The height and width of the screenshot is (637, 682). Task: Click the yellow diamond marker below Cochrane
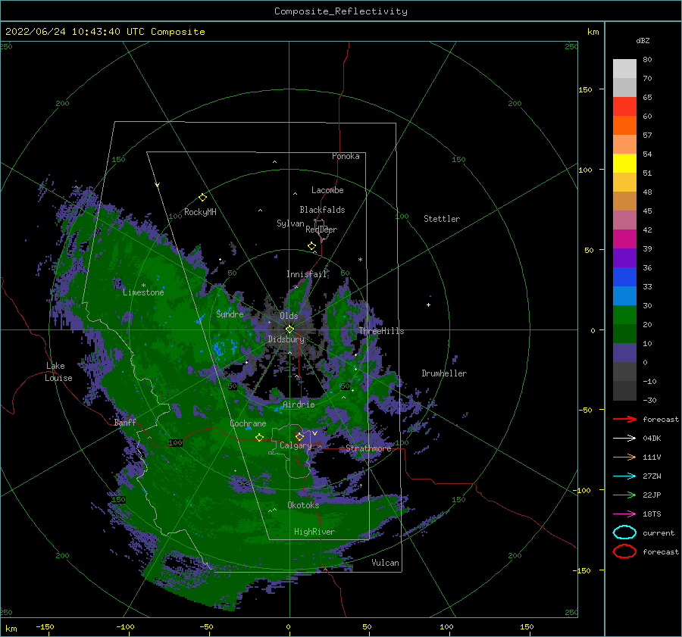[x=260, y=437]
